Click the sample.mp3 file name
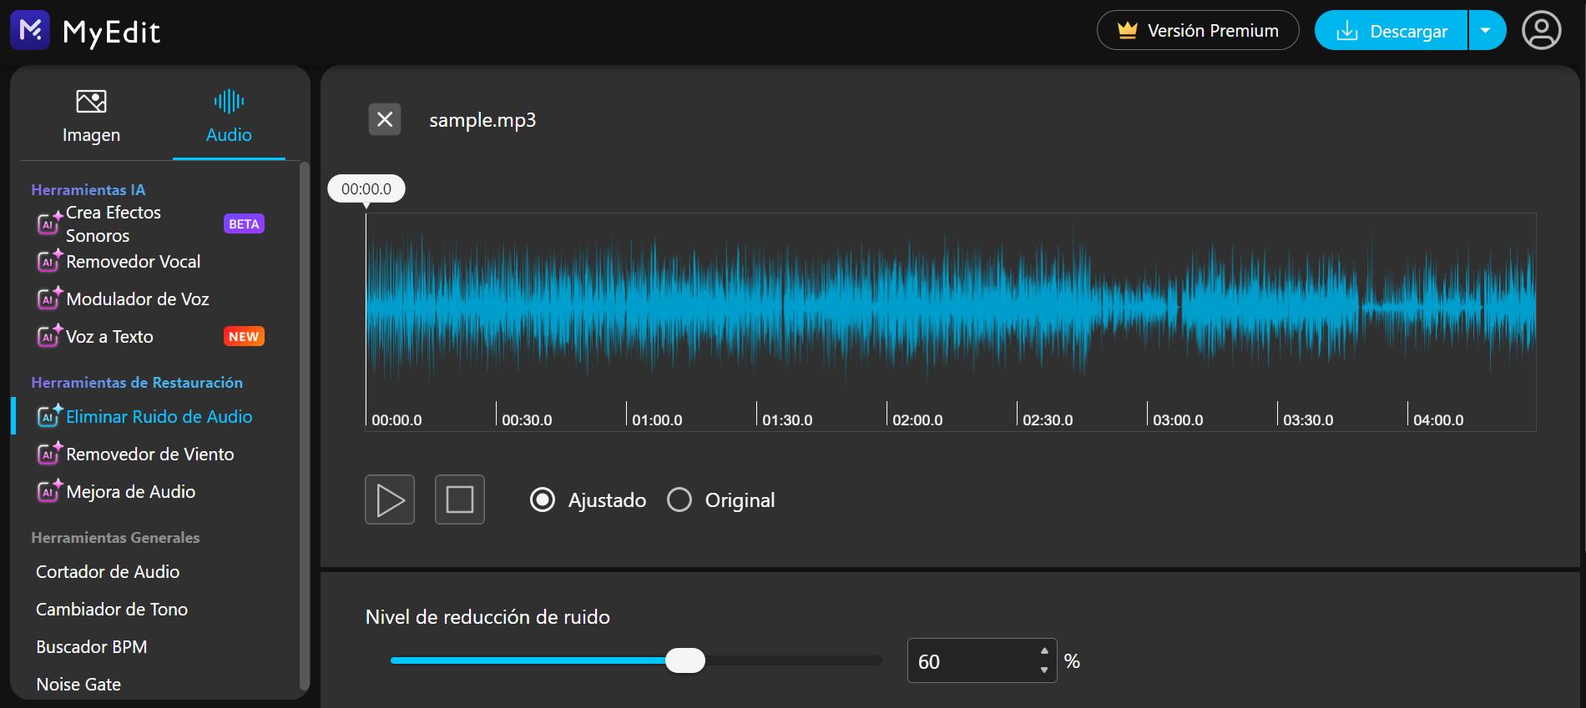The width and height of the screenshot is (1586, 708). (x=482, y=120)
